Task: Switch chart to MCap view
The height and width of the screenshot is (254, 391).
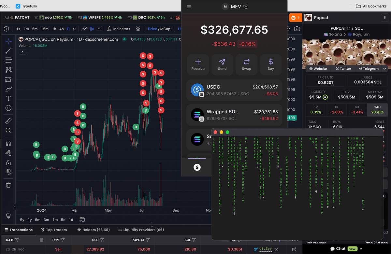Action: 165,29
